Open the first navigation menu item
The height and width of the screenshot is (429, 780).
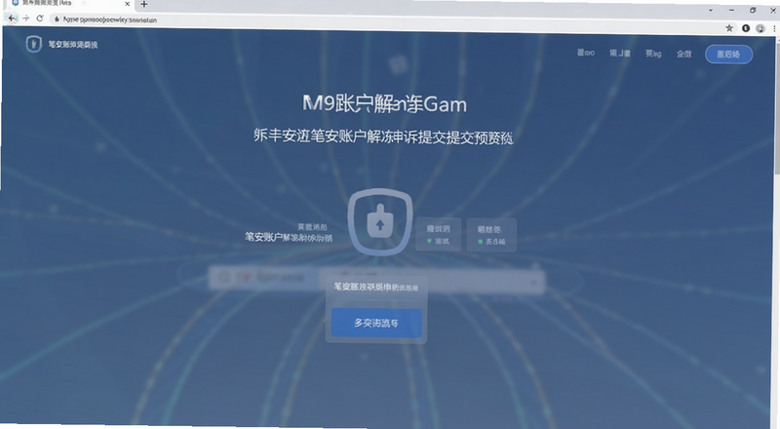pyautogui.click(x=586, y=53)
